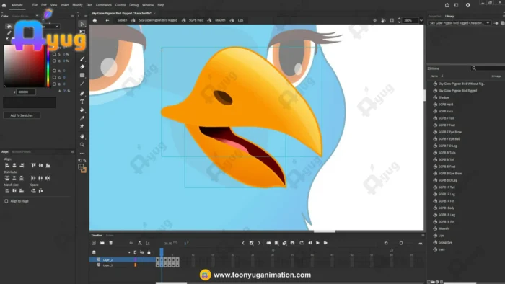505x284 pixels.
Task: Select the Paint Bucket tool
Action: tap(82, 110)
